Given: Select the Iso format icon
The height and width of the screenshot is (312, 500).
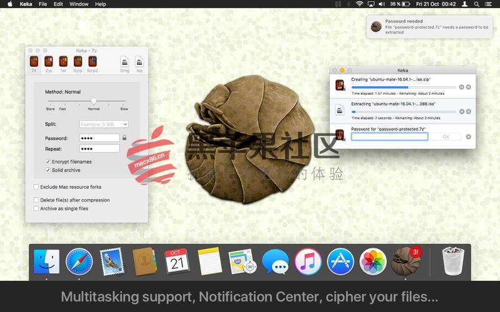Looking at the screenshot, I should 139,62.
